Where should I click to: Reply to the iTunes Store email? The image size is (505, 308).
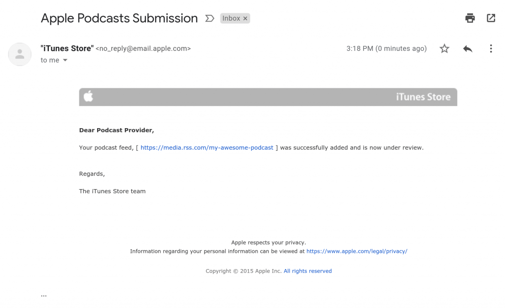click(468, 48)
